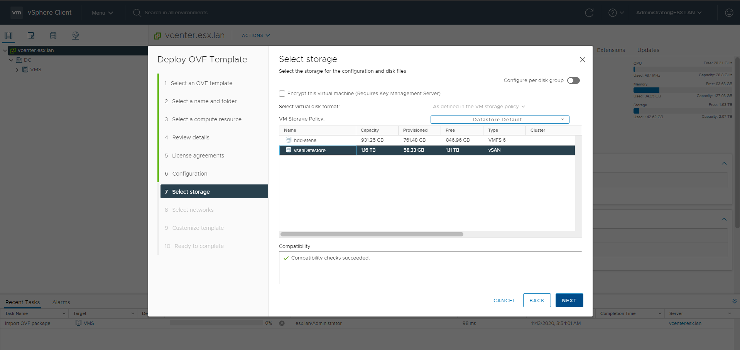Open the VMs and Templates inventory icon
Viewport: 740px width, 350px height.
[31, 35]
